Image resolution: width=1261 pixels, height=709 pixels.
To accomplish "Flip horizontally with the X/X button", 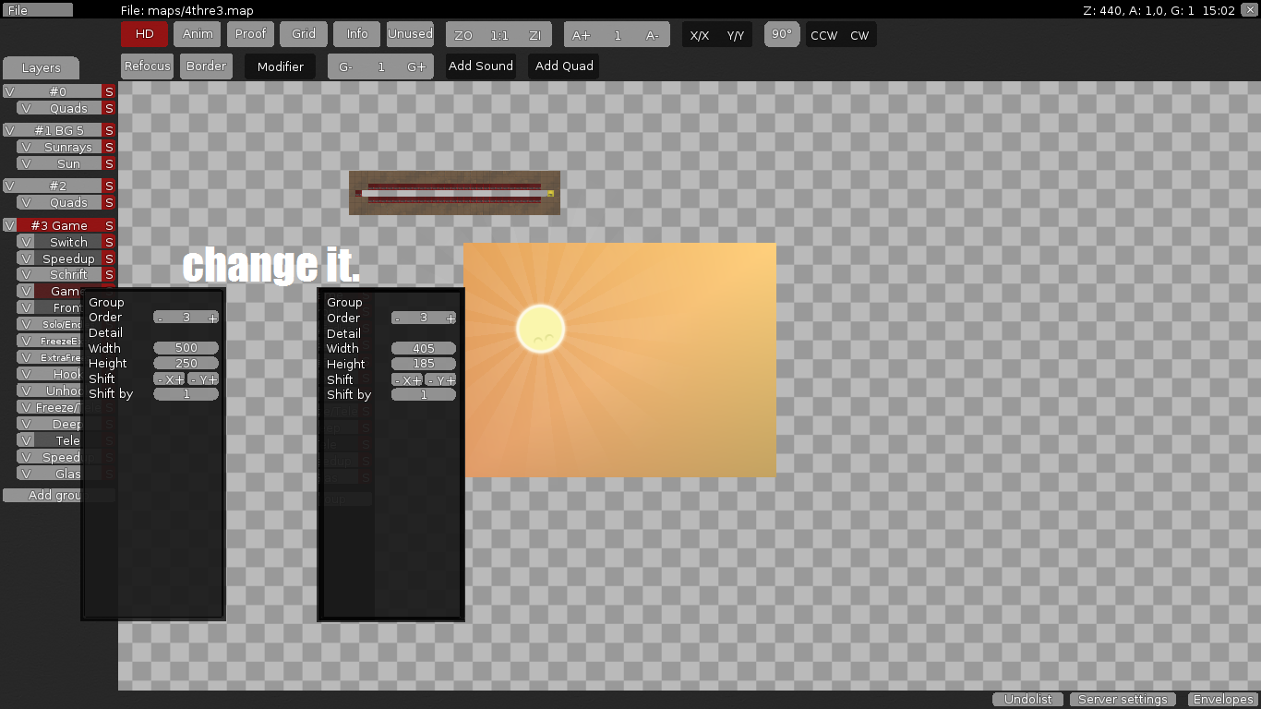I will pos(700,35).
